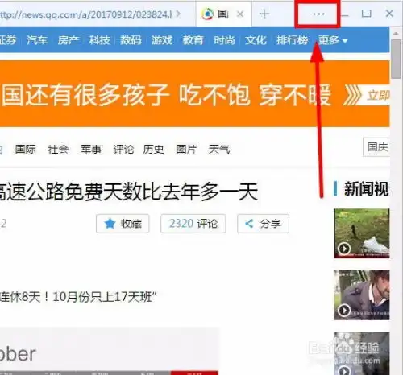Open the 汽车 nav section
The height and width of the screenshot is (375, 403).
pyautogui.click(x=37, y=40)
